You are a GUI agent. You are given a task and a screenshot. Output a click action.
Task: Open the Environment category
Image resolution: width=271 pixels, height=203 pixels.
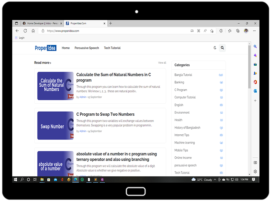pyautogui.click(x=182, y=113)
